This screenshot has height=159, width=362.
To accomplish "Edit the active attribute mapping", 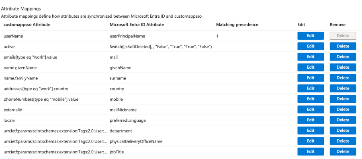I will 311,47.
